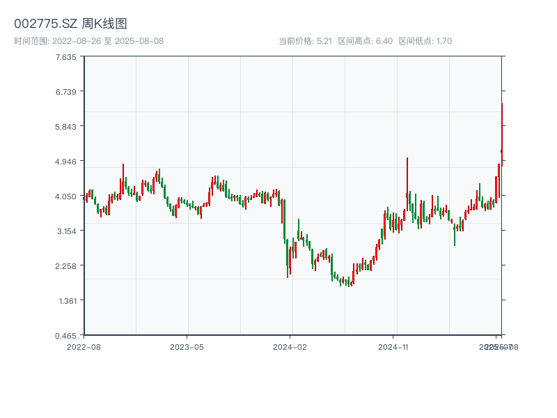557x418 pixels.
Task: Click the 时间范围 date range text
Action: (88, 41)
